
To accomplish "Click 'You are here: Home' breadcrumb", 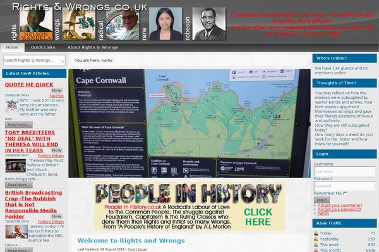I will pos(93,60).
